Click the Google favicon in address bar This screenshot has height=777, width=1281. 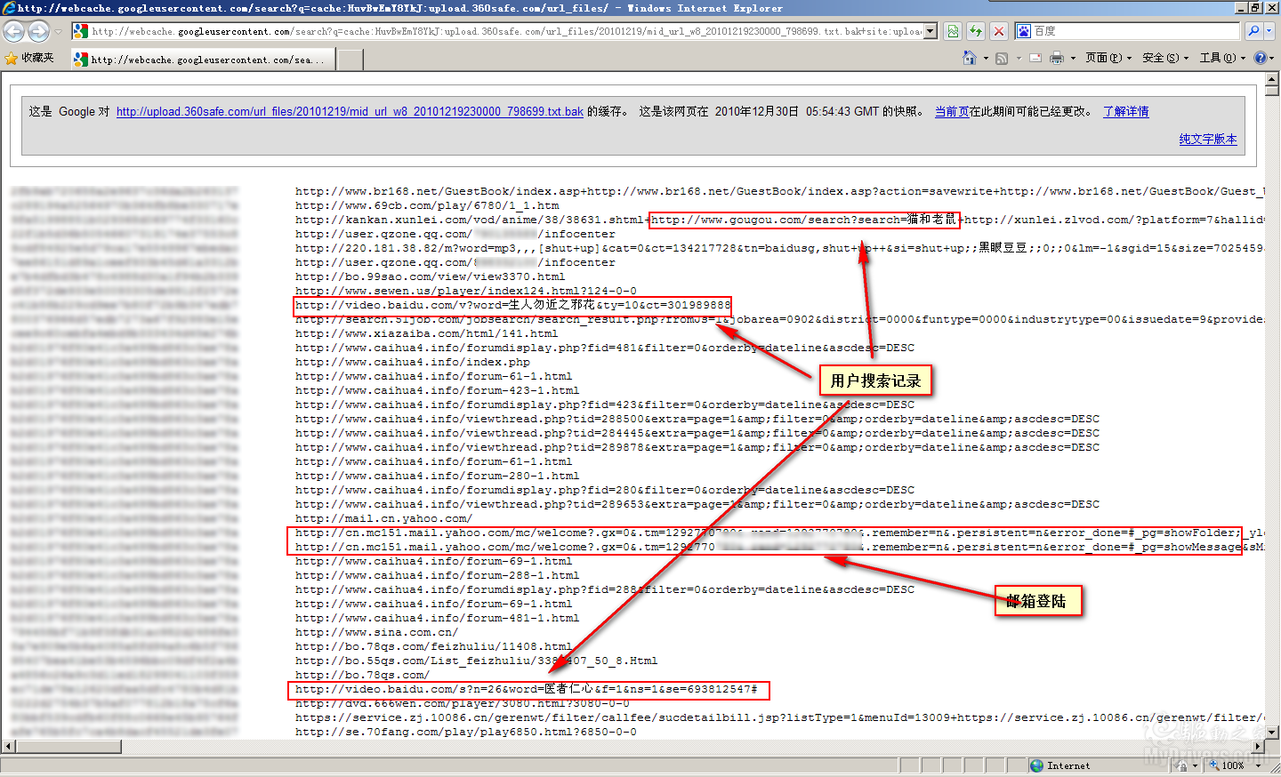[81, 31]
